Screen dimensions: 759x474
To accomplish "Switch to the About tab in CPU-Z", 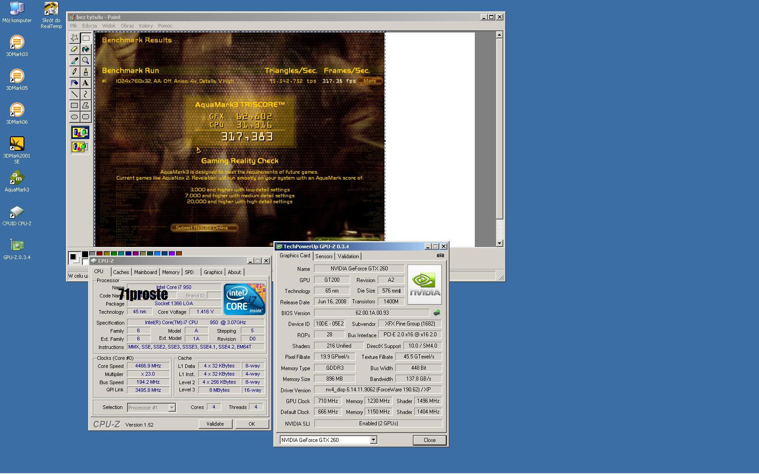I will pyautogui.click(x=234, y=272).
